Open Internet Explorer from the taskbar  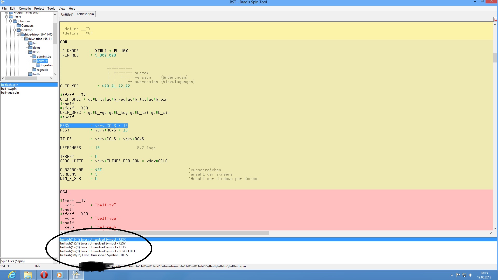click(x=12, y=275)
